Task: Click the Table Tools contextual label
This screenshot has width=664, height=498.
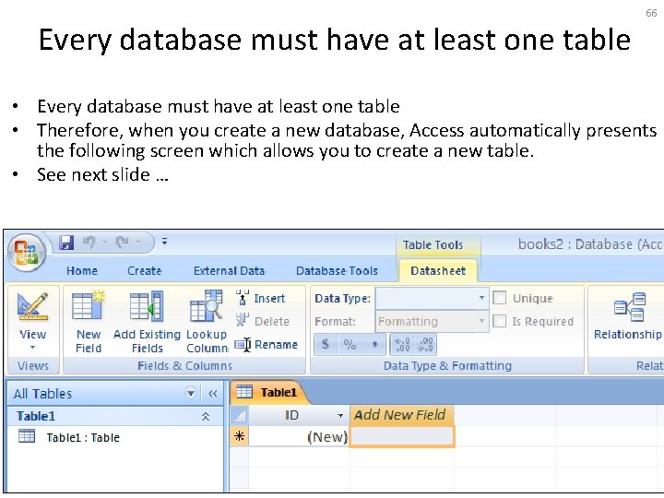Action: [x=433, y=244]
